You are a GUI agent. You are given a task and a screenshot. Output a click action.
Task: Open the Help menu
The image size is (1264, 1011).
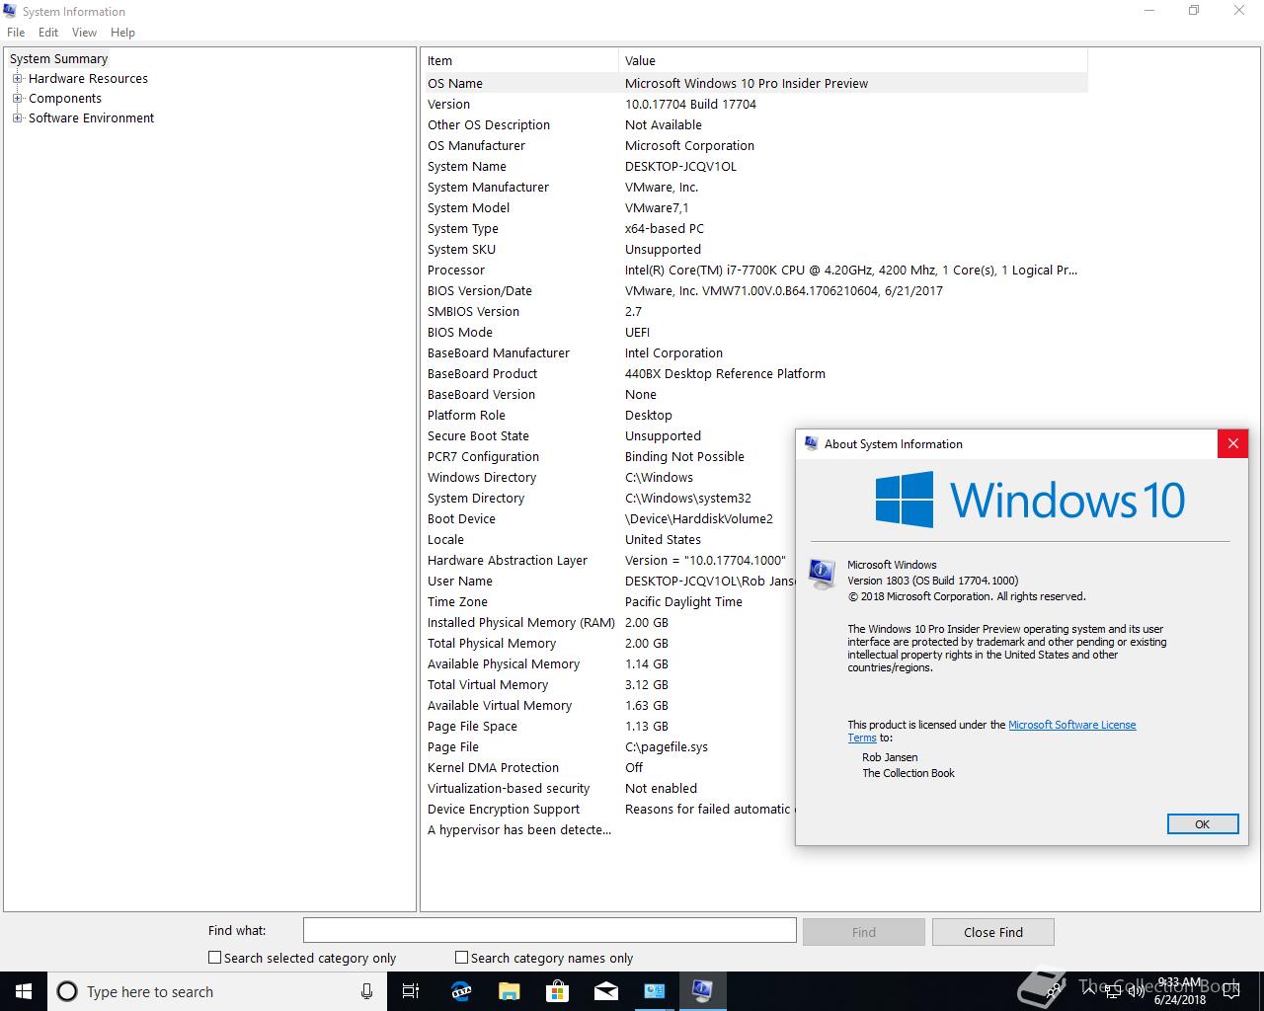[x=122, y=33]
